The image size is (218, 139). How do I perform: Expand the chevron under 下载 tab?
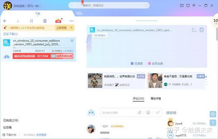coord(37,16)
